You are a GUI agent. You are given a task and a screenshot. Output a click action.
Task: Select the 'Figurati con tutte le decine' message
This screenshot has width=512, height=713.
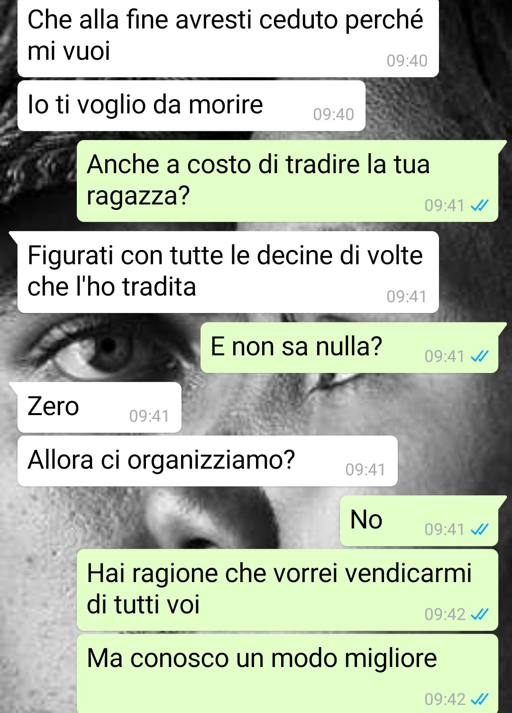coord(228,272)
